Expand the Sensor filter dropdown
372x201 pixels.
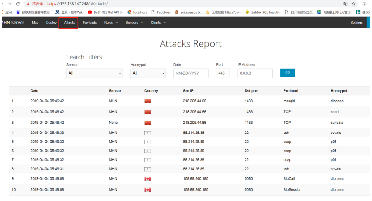point(95,73)
